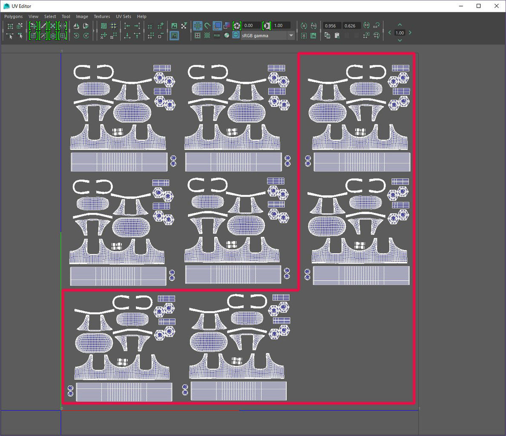Click the gamma contrast icon

coord(267,26)
